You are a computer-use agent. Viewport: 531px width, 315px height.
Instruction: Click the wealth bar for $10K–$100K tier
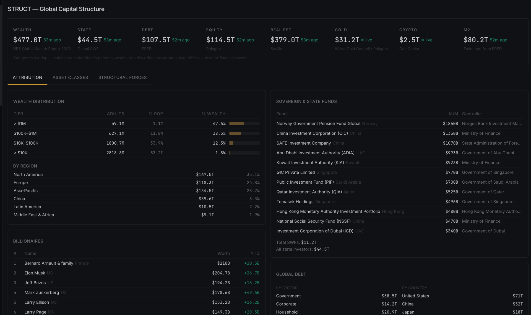pyautogui.click(x=244, y=143)
